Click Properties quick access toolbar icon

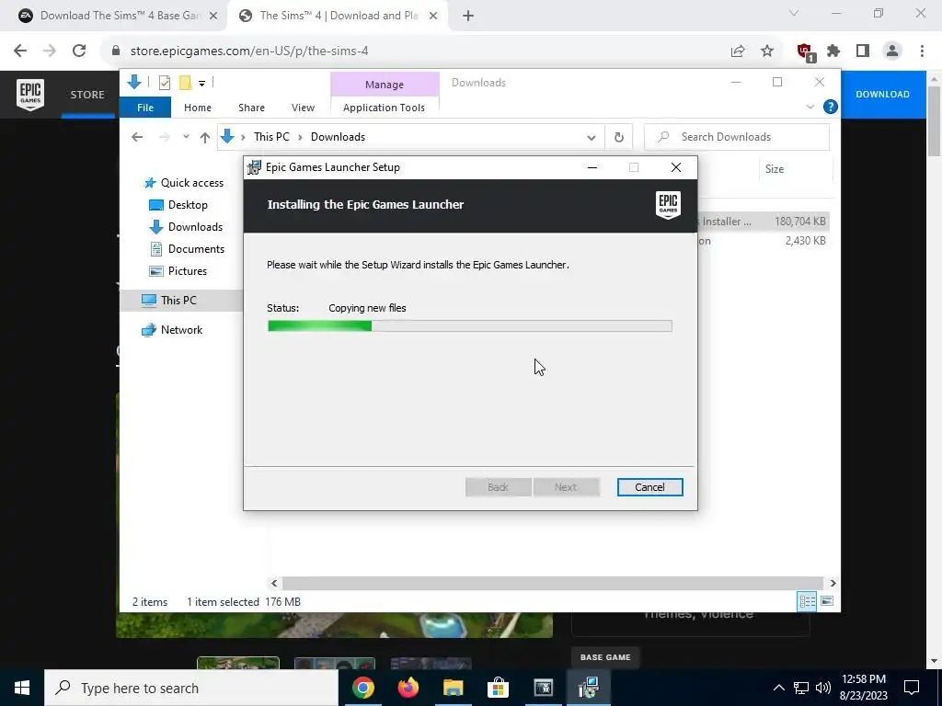(164, 83)
